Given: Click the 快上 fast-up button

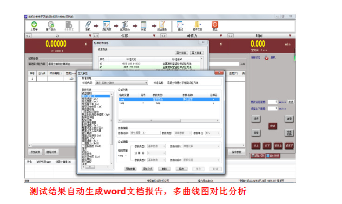Looking at the screenshot, I should click(256, 146).
